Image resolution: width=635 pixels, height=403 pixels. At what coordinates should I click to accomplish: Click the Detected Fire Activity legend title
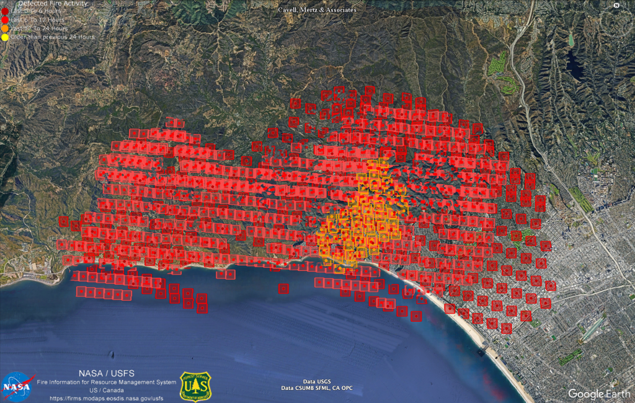click(53, 3)
